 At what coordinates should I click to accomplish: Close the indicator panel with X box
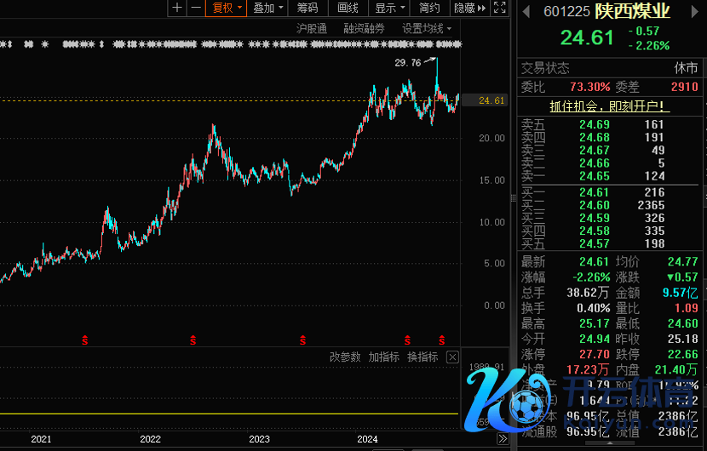pos(452,357)
